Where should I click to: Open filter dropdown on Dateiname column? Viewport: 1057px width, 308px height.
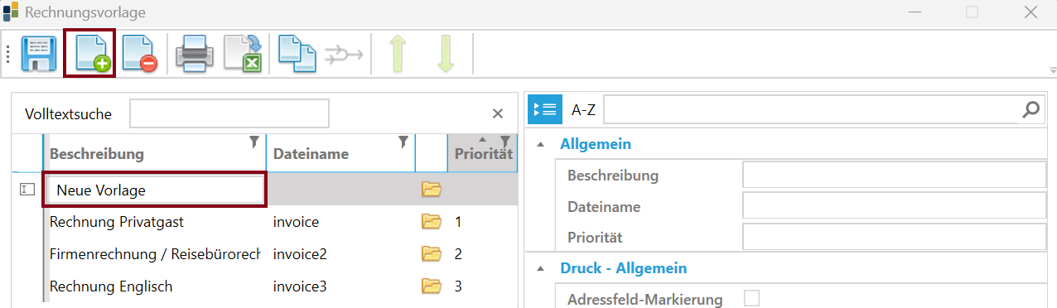coord(403,142)
